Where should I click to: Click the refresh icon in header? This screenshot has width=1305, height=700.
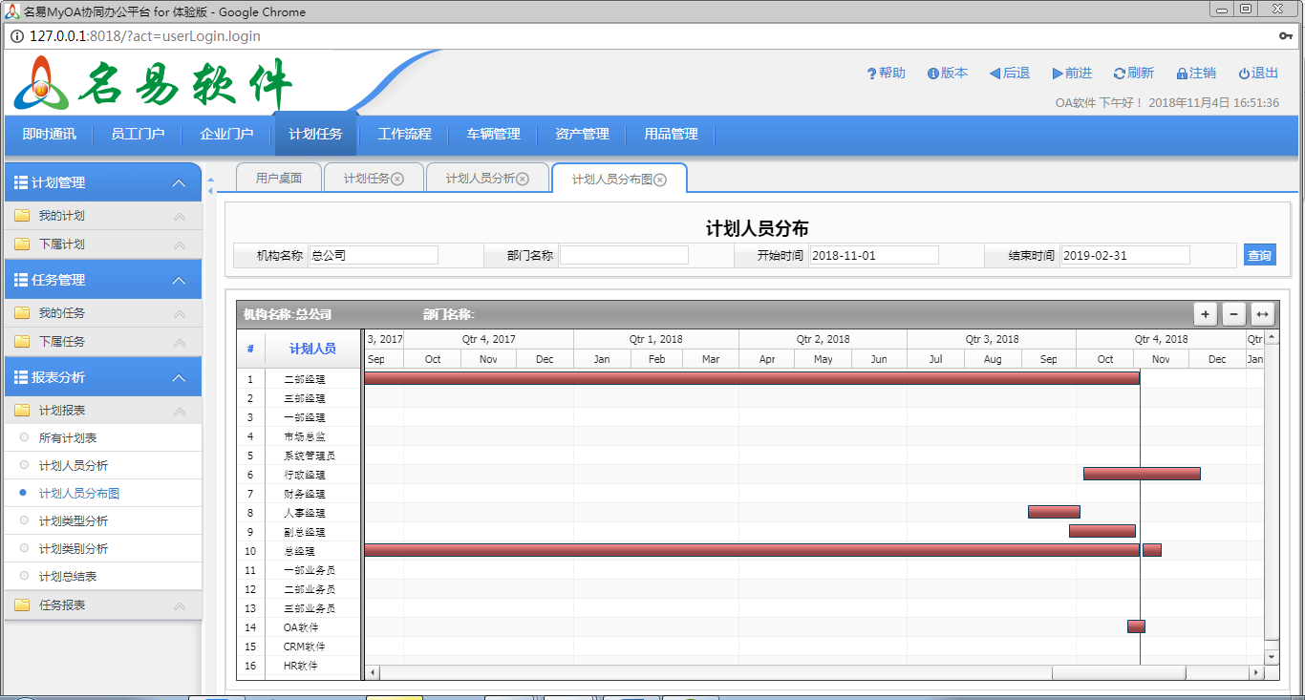tap(1120, 74)
